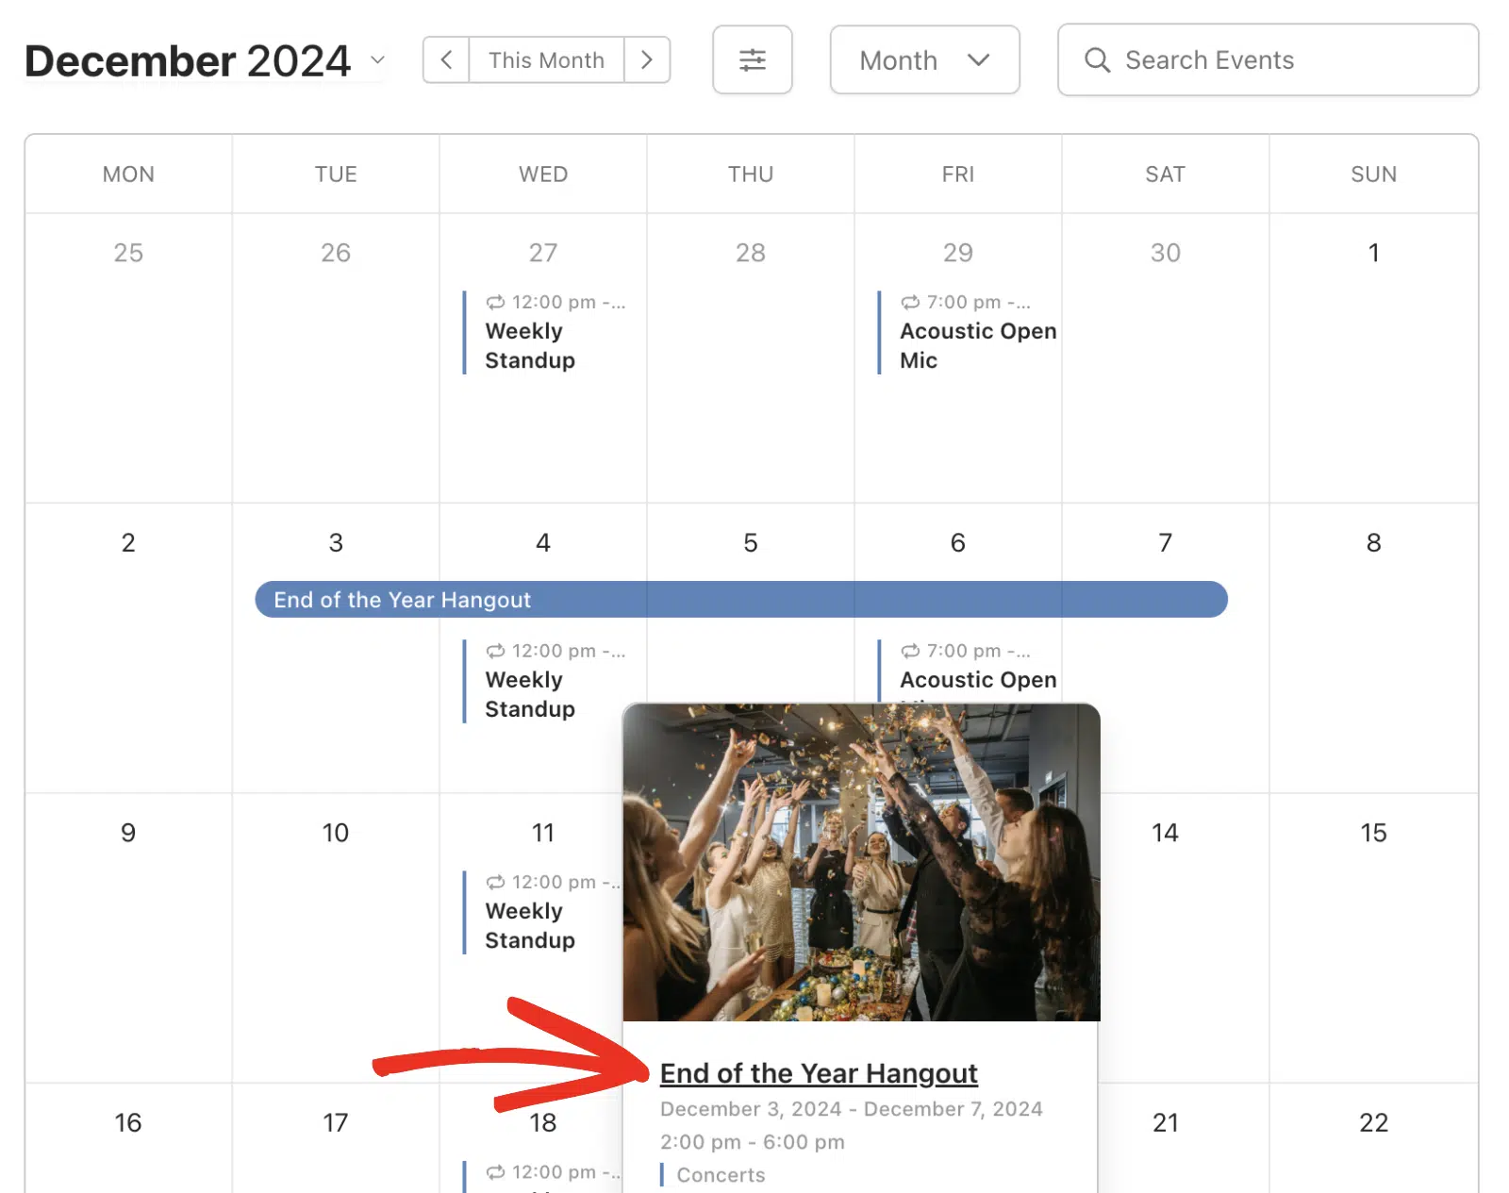Click the search magnifier icon
Viewport: 1509px width, 1193px height.
pyautogui.click(x=1097, y=60)
